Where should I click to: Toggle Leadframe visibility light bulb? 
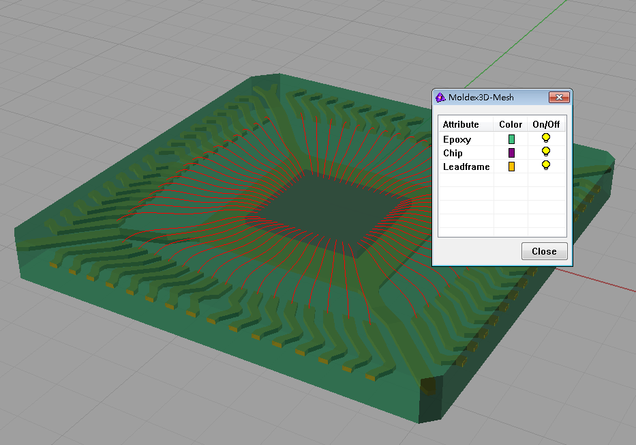546,165
